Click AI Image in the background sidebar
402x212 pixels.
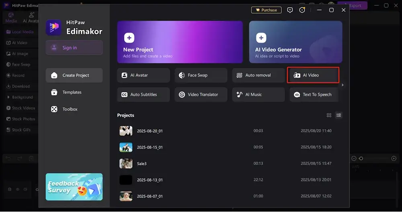coord(17,53)
